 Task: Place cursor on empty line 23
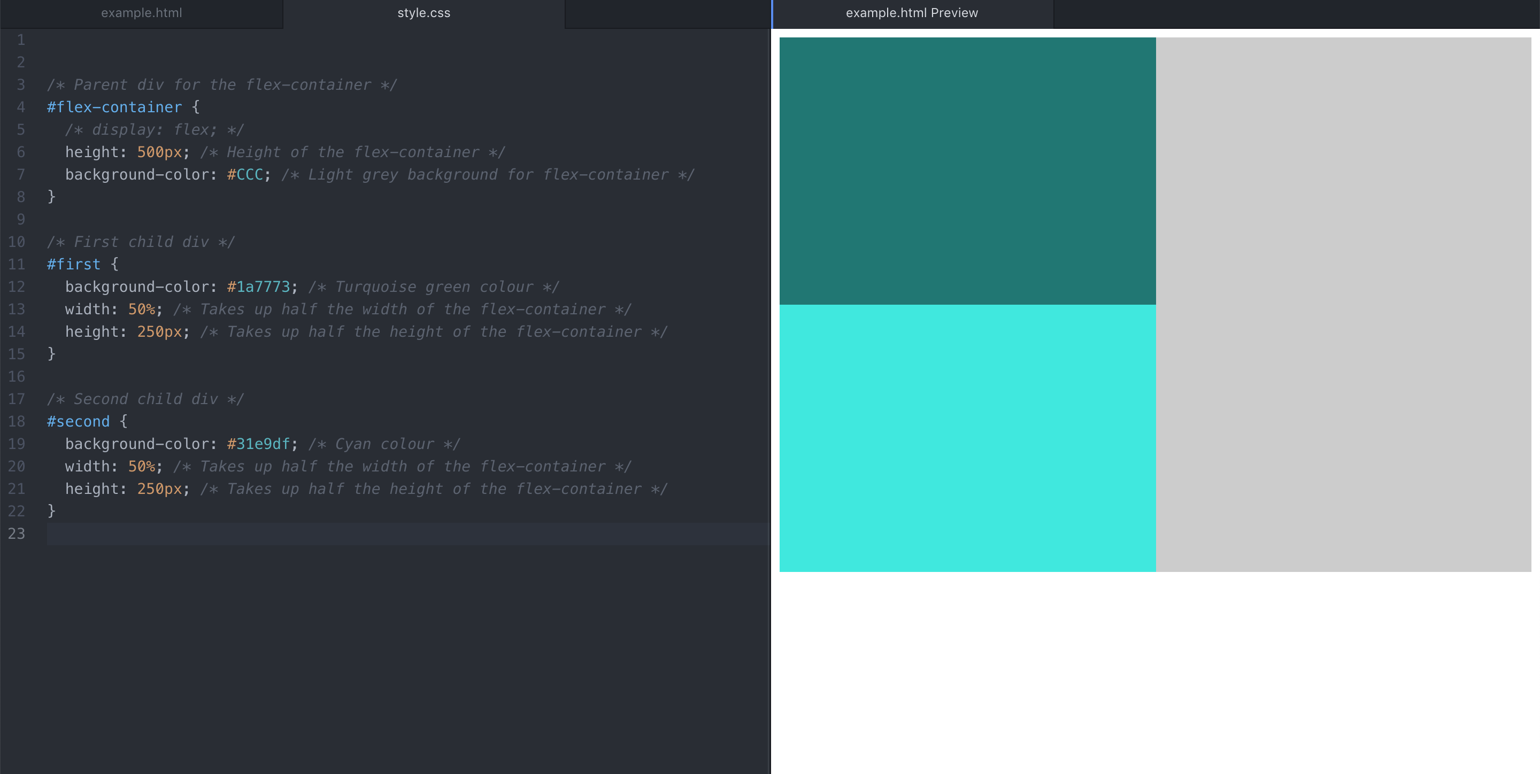pos(359,534)
